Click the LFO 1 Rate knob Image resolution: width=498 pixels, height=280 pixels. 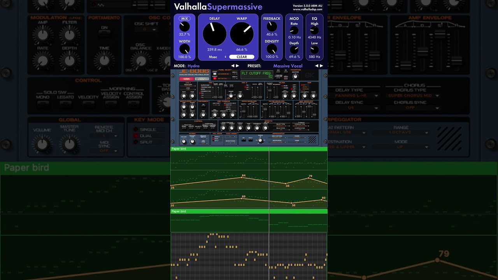coord(184,96)
